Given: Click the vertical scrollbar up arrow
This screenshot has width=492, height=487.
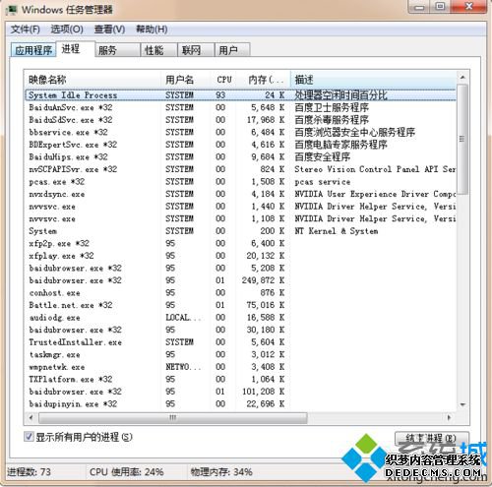Looking at the screenshot, I should (462, 78).
